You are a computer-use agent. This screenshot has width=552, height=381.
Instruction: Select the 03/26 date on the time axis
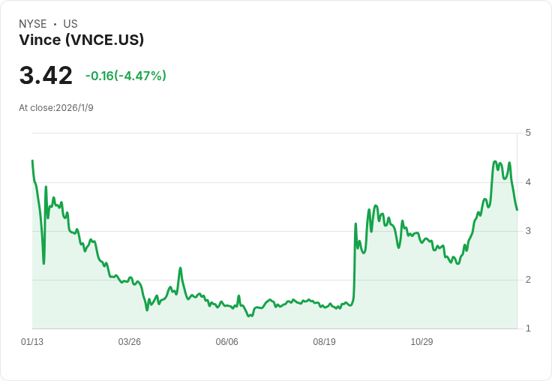coord(130,342)
